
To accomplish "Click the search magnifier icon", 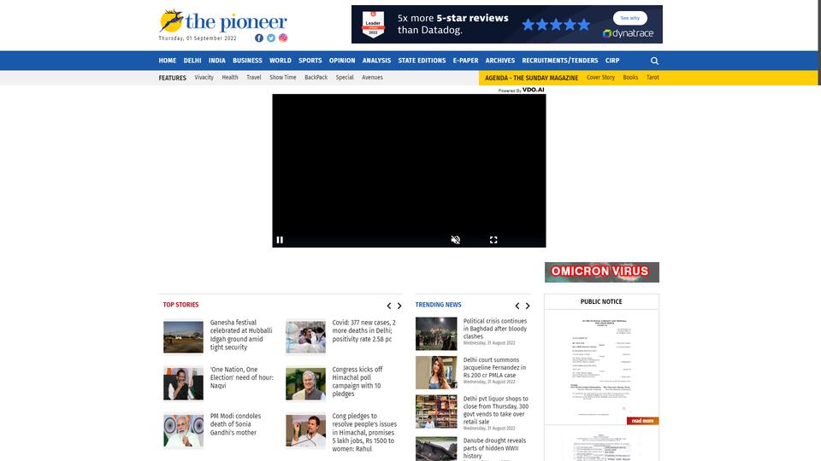I will point(654,61).
